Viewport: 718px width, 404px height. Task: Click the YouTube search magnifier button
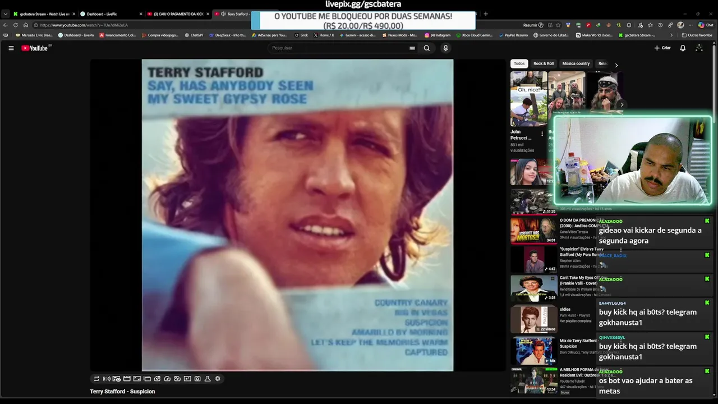click(427, 48)
